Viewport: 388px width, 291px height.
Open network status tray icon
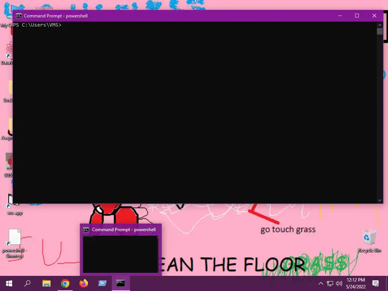click(330, 283)
